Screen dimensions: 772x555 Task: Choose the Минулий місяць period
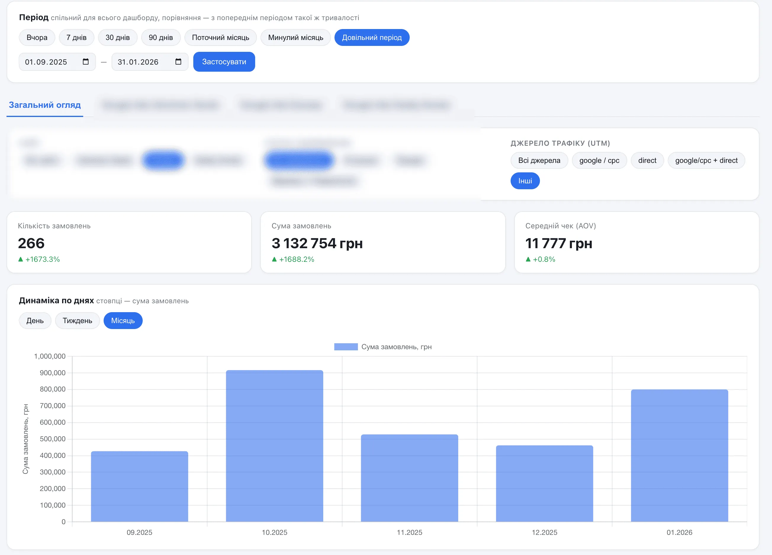295,37
